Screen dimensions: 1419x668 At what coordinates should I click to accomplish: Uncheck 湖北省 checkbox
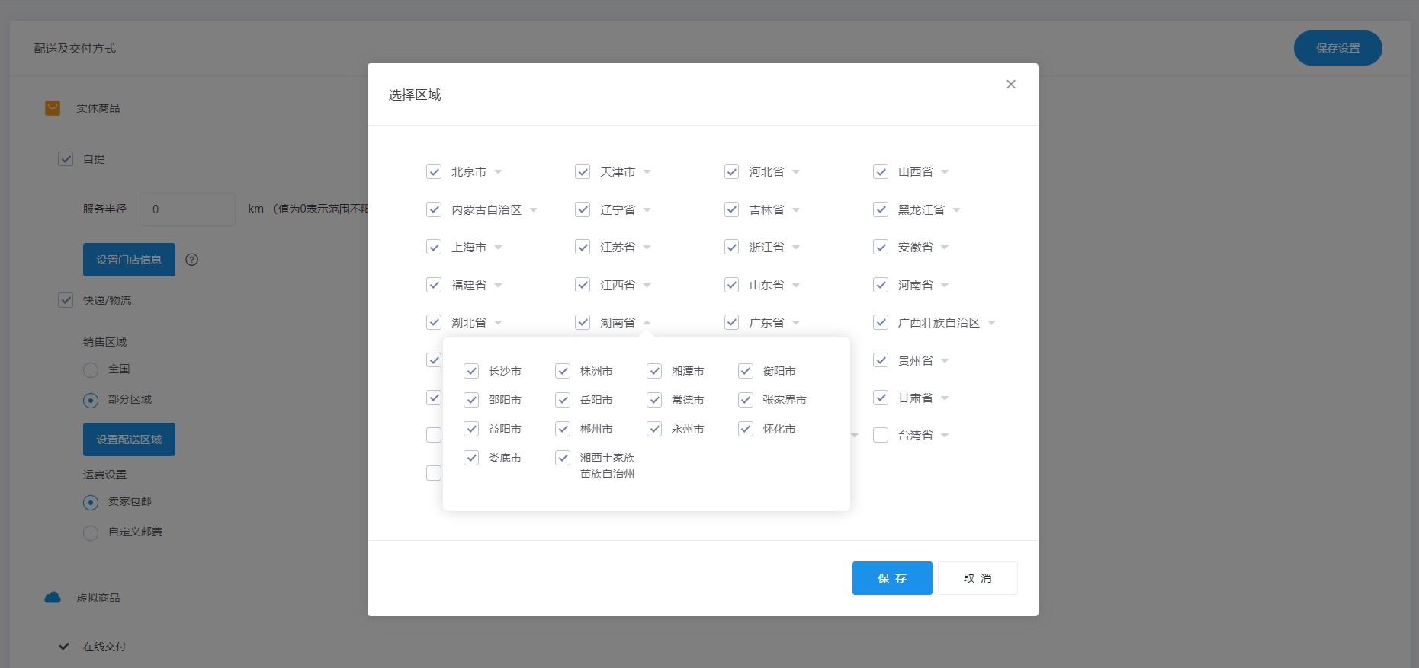434,323
